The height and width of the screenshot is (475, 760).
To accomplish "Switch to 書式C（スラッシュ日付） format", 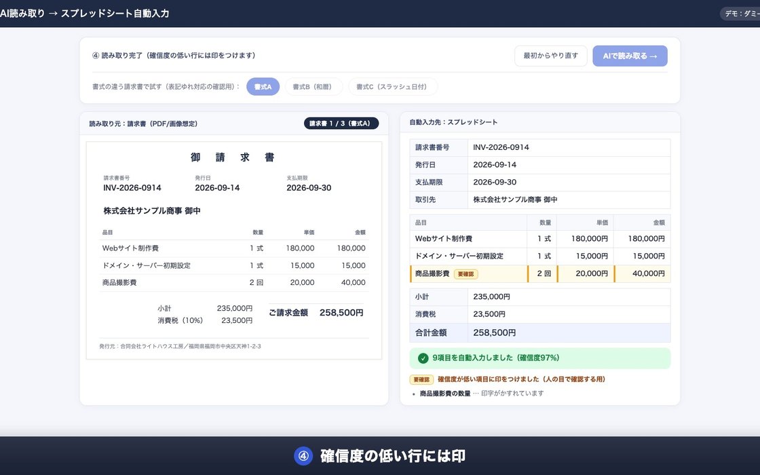I will tap(393, 87).
